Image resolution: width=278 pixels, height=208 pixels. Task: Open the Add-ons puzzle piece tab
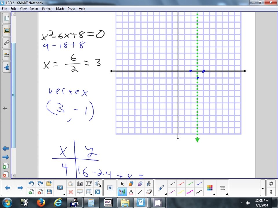(x=7, y=67)
